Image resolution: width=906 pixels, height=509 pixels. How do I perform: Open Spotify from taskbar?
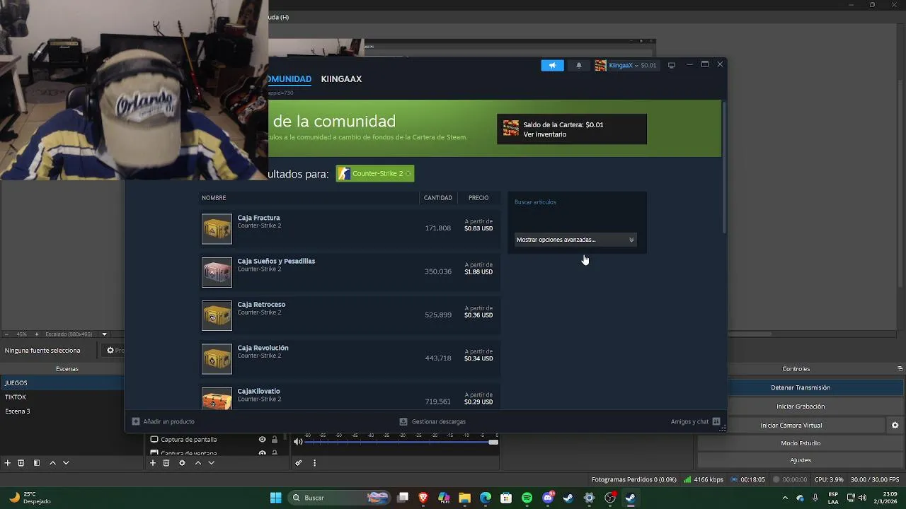pyautogui.click(x=527, y=498)
